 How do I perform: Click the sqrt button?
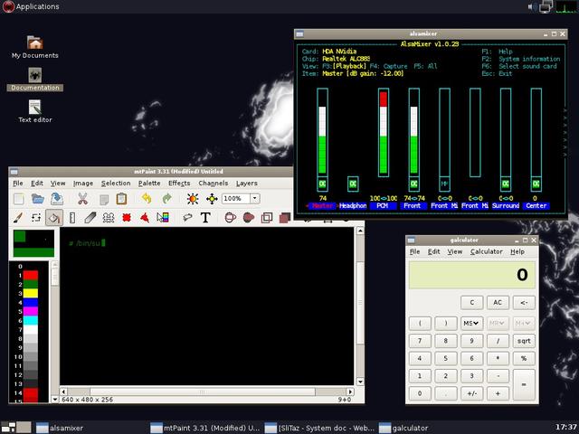524,341
